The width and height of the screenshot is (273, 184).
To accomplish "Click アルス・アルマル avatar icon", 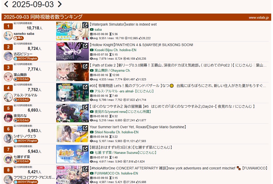I will click(8, 97).
